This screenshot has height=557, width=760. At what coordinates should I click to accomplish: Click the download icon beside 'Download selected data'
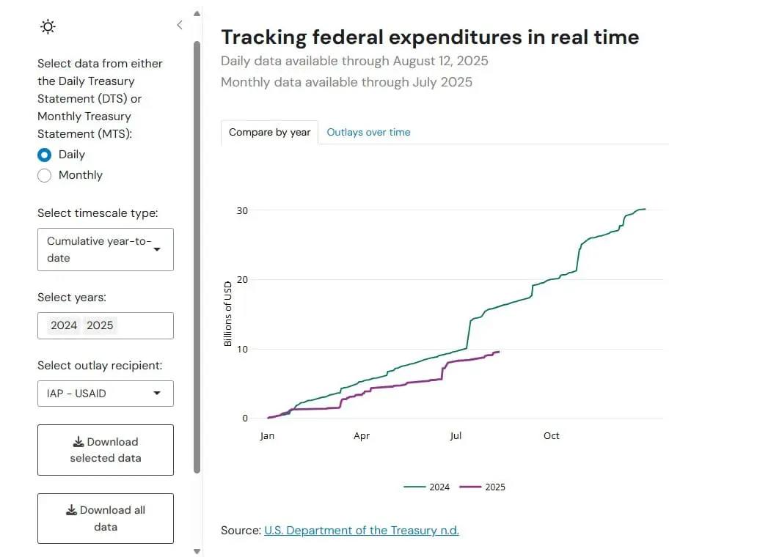pyautogui.click(x=78, y=442)
